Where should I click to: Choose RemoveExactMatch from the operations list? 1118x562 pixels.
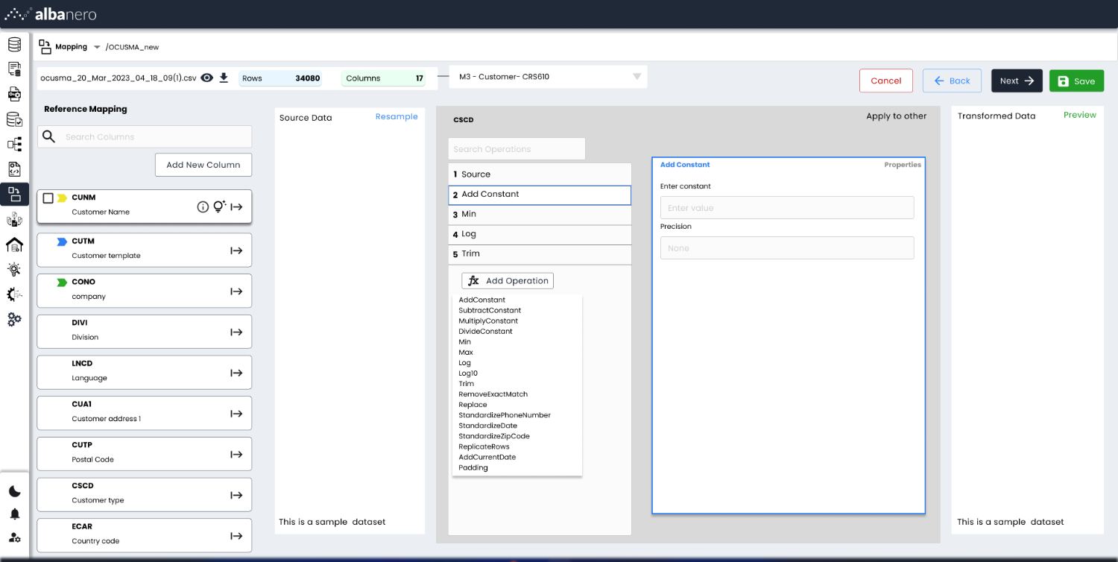[493, 394]
